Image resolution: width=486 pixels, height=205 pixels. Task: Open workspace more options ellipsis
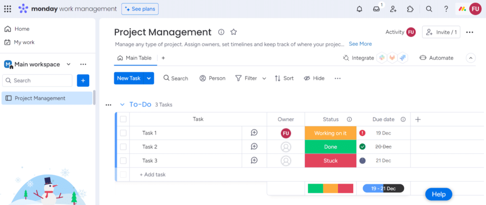pos(83,64)
